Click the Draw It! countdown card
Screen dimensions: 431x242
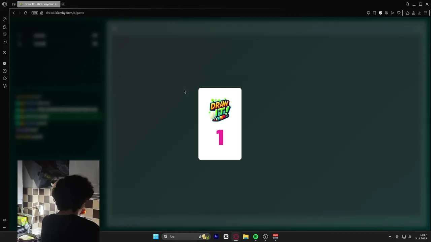(220, 124)
